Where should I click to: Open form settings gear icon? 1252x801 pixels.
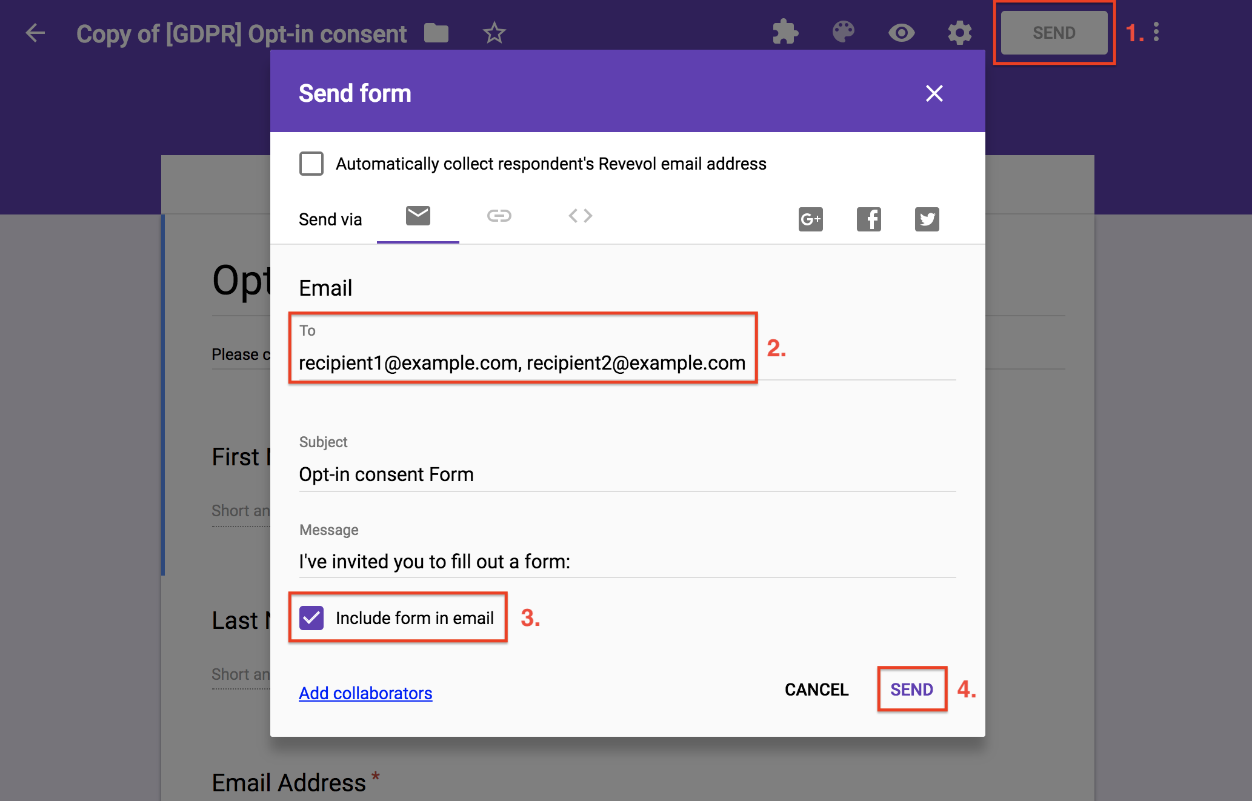coord(959,33)
